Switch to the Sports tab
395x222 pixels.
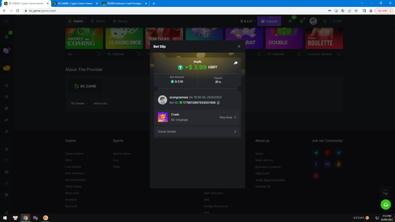point(97,21)
